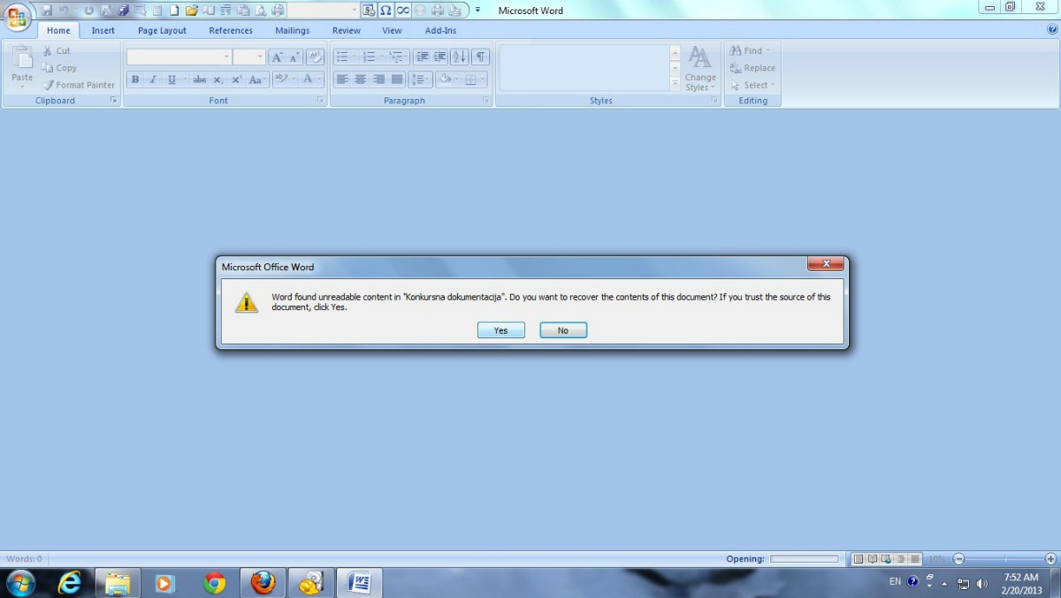Click the Find button in Editing group
Image resolution: width=1061 pixels, height=598 pixels.
(x=750, y=50)
